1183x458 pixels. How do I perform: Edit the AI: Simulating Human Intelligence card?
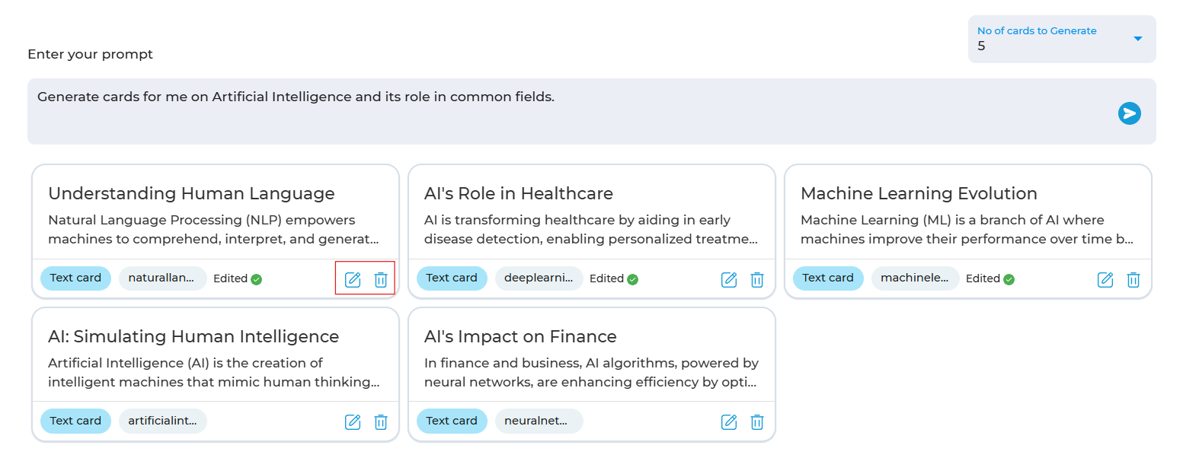tap(353, 421)
